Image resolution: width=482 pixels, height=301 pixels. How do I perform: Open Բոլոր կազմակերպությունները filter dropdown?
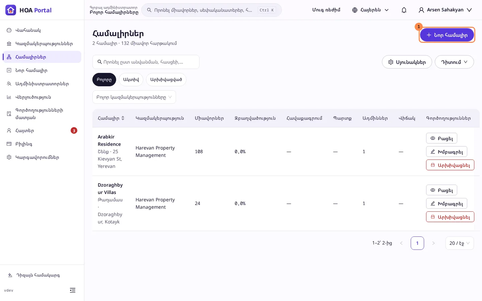point(134,97)
